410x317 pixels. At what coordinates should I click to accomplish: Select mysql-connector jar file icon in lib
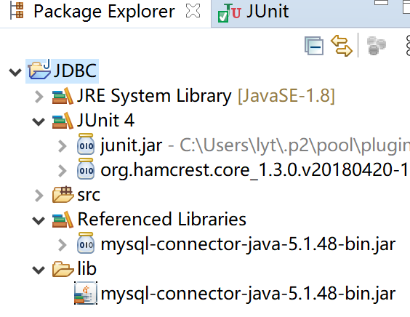86,293
